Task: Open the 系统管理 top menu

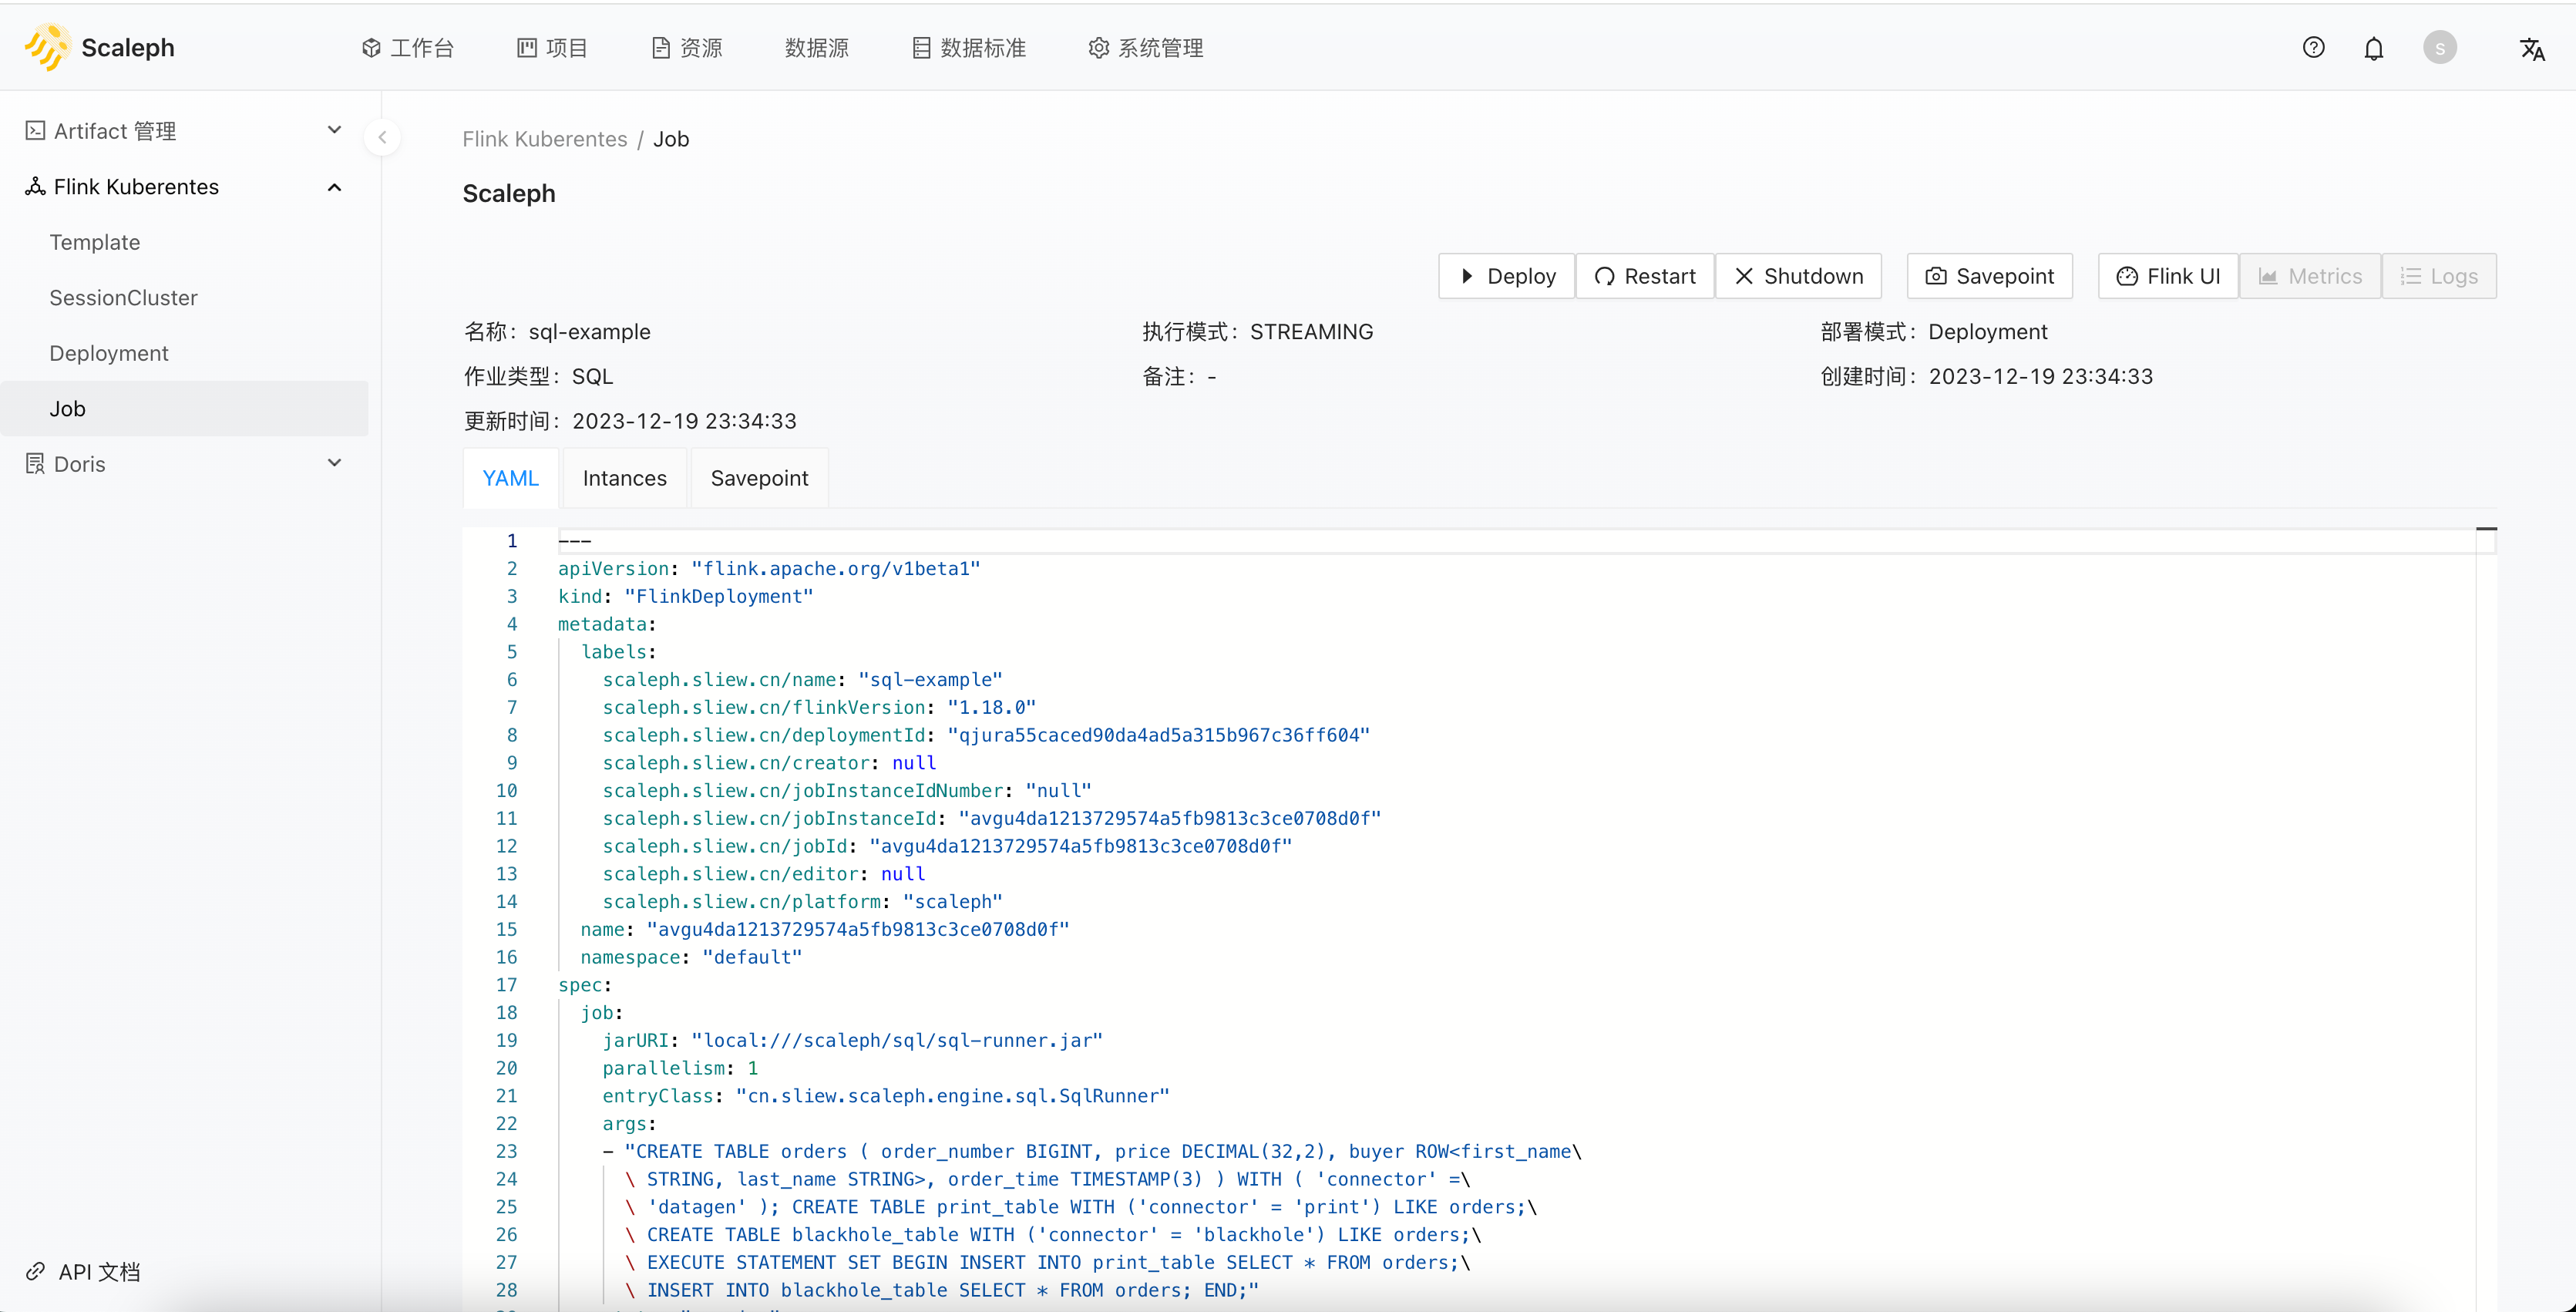Action: click(x=1149, y=47)
